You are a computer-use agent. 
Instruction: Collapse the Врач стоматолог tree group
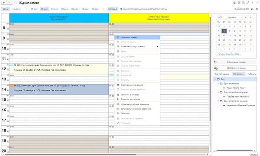coord(218,84)
